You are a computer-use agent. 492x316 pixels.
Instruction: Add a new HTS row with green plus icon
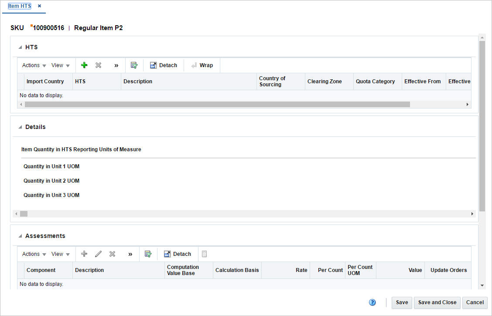(x=84, y=65)
